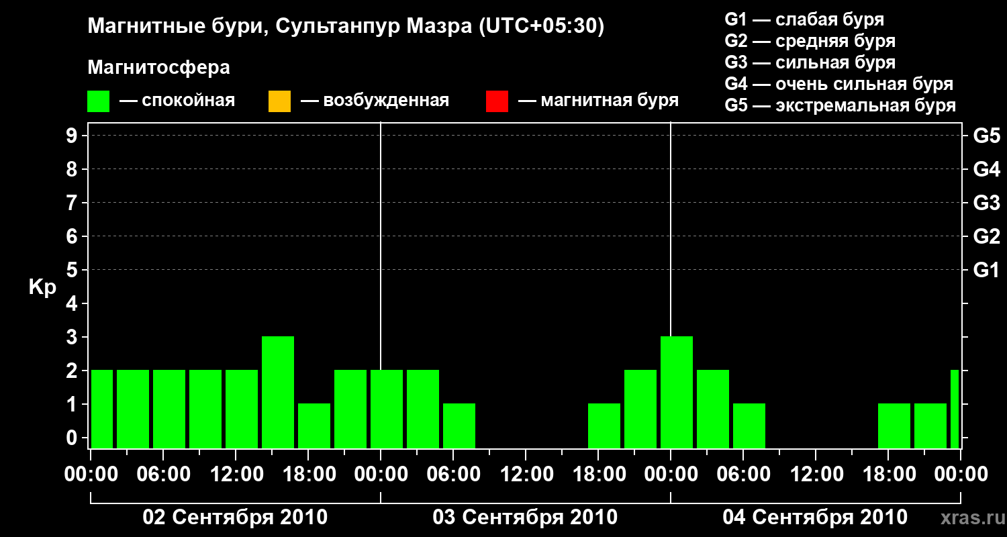The height and width of the screenshot is (537, 1007).
Task: Click the 'G2 — средняя буря' legend line
Action: point(810,41)
